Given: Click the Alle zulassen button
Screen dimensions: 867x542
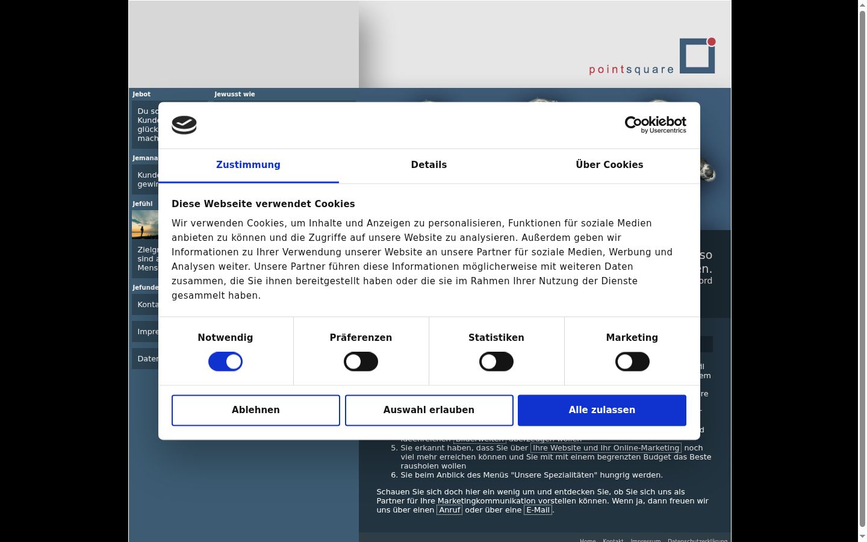Looking at the screenshot, I should 602,410.
